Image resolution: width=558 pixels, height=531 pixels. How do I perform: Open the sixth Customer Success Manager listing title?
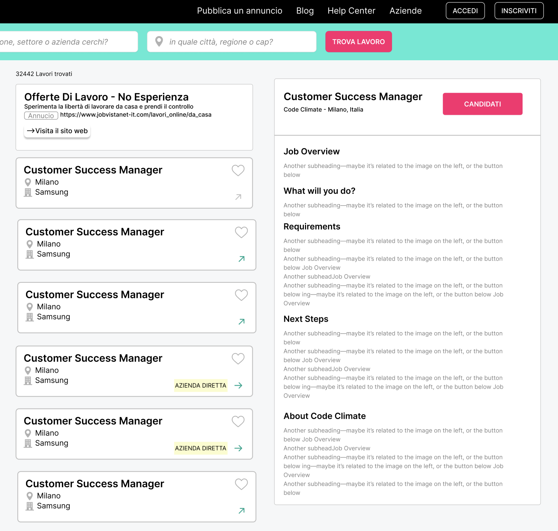coord(95,484)
